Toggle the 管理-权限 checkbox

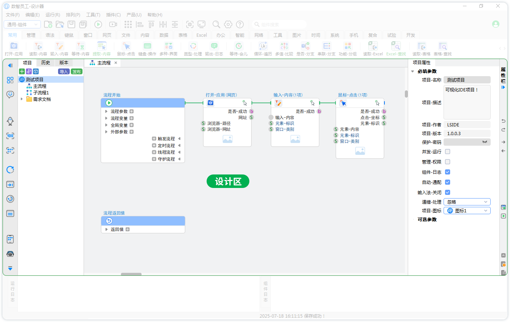coord(448,162)
